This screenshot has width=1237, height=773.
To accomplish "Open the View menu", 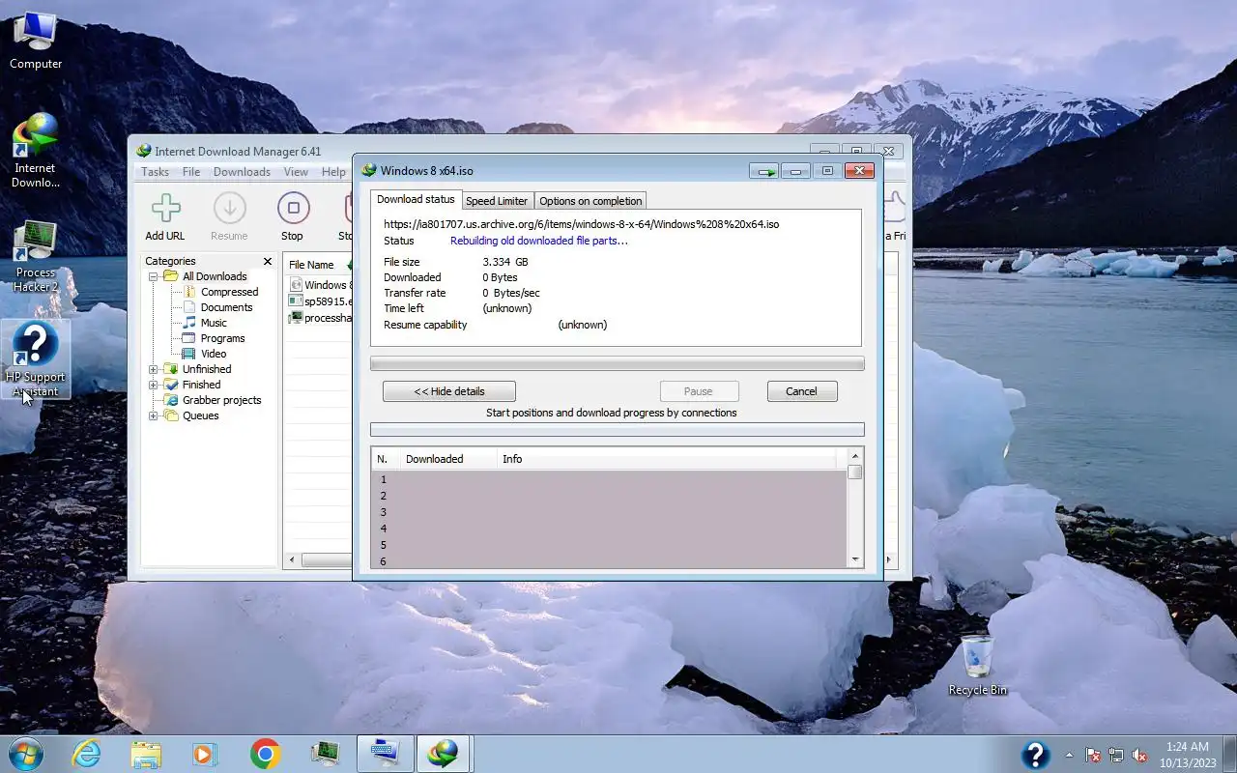I will click(x=296, y=172).
